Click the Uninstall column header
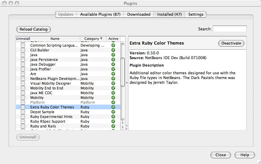 tap(23, 39)
